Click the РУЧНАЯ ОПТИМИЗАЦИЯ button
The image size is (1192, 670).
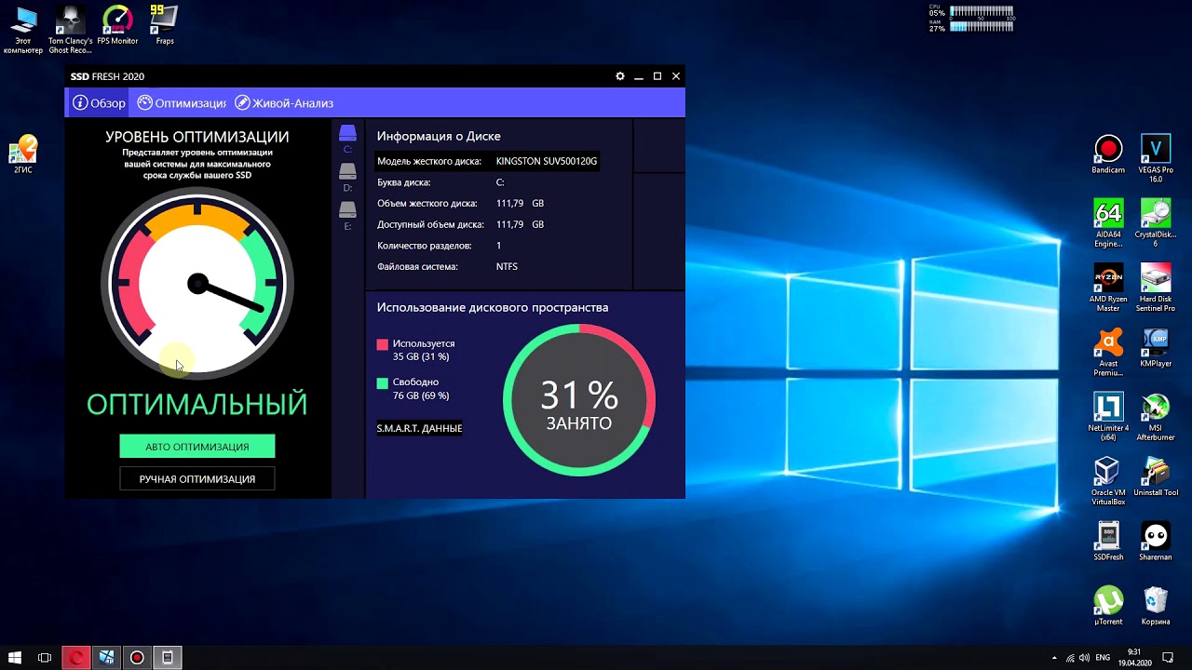pyautogui.click(x=197, y=479)
